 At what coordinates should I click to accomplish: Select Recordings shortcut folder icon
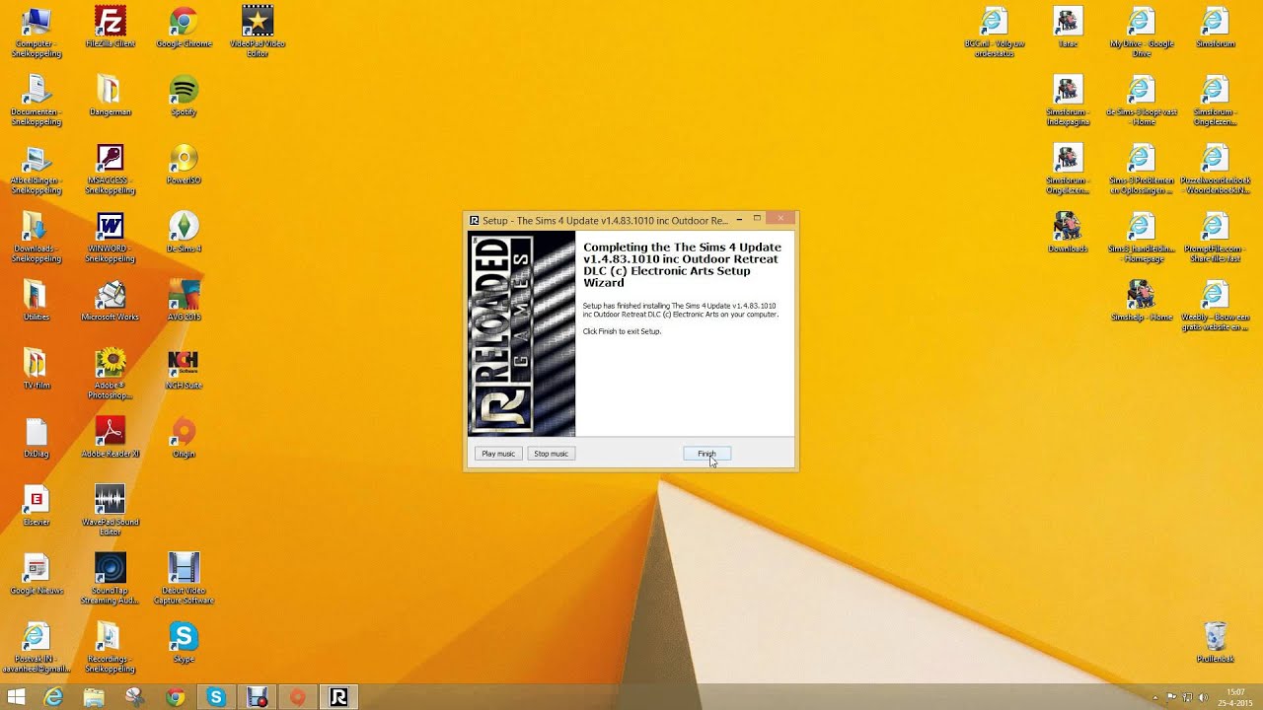click(x=110, y=646)
